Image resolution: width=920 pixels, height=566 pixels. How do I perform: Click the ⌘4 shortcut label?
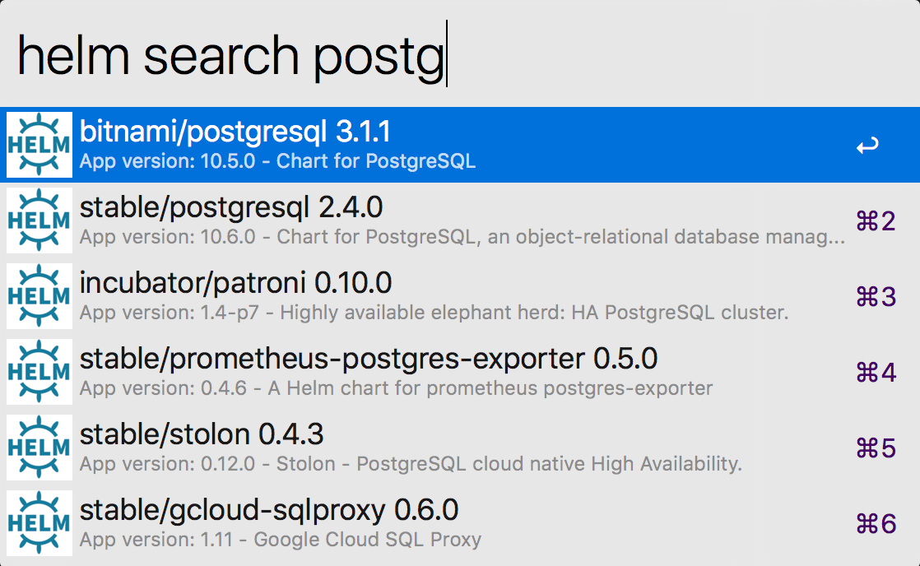[x=876, y=373]
